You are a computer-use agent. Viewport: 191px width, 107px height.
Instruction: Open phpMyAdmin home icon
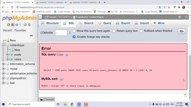pyautogui.click(x=8, y=25)
